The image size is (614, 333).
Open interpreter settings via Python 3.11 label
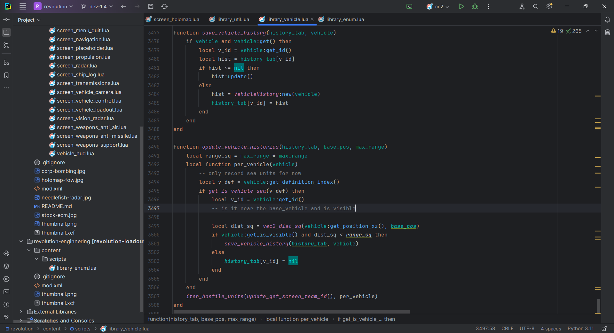click(x=581, y=329)
